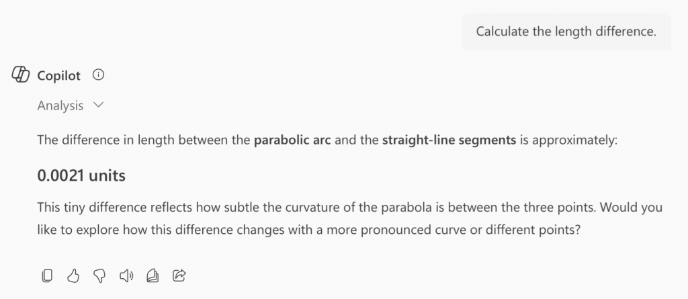This screenshot has height=299, width=688.
Task: Copy the Copilot response
Action: (x=48, y=275)
